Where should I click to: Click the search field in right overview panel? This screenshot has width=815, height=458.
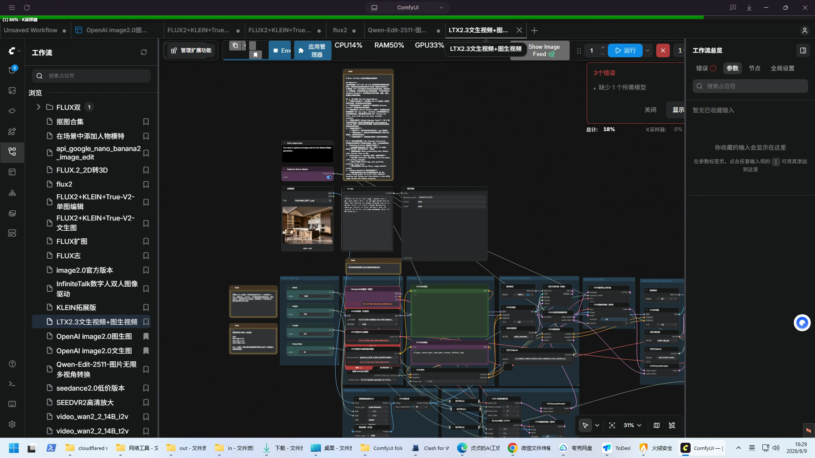[x=750, y=86]
